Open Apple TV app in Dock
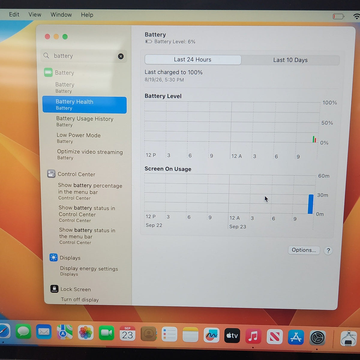This screenshot has height=360, width=360. tap(232, 335)
